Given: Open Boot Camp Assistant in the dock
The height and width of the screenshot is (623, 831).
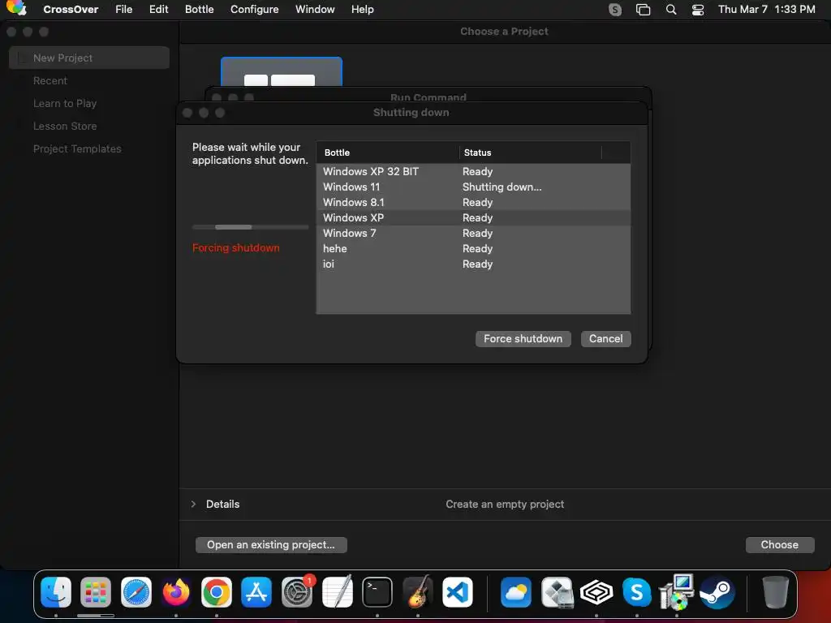Looking at the screenshot, I should (557, 591).
